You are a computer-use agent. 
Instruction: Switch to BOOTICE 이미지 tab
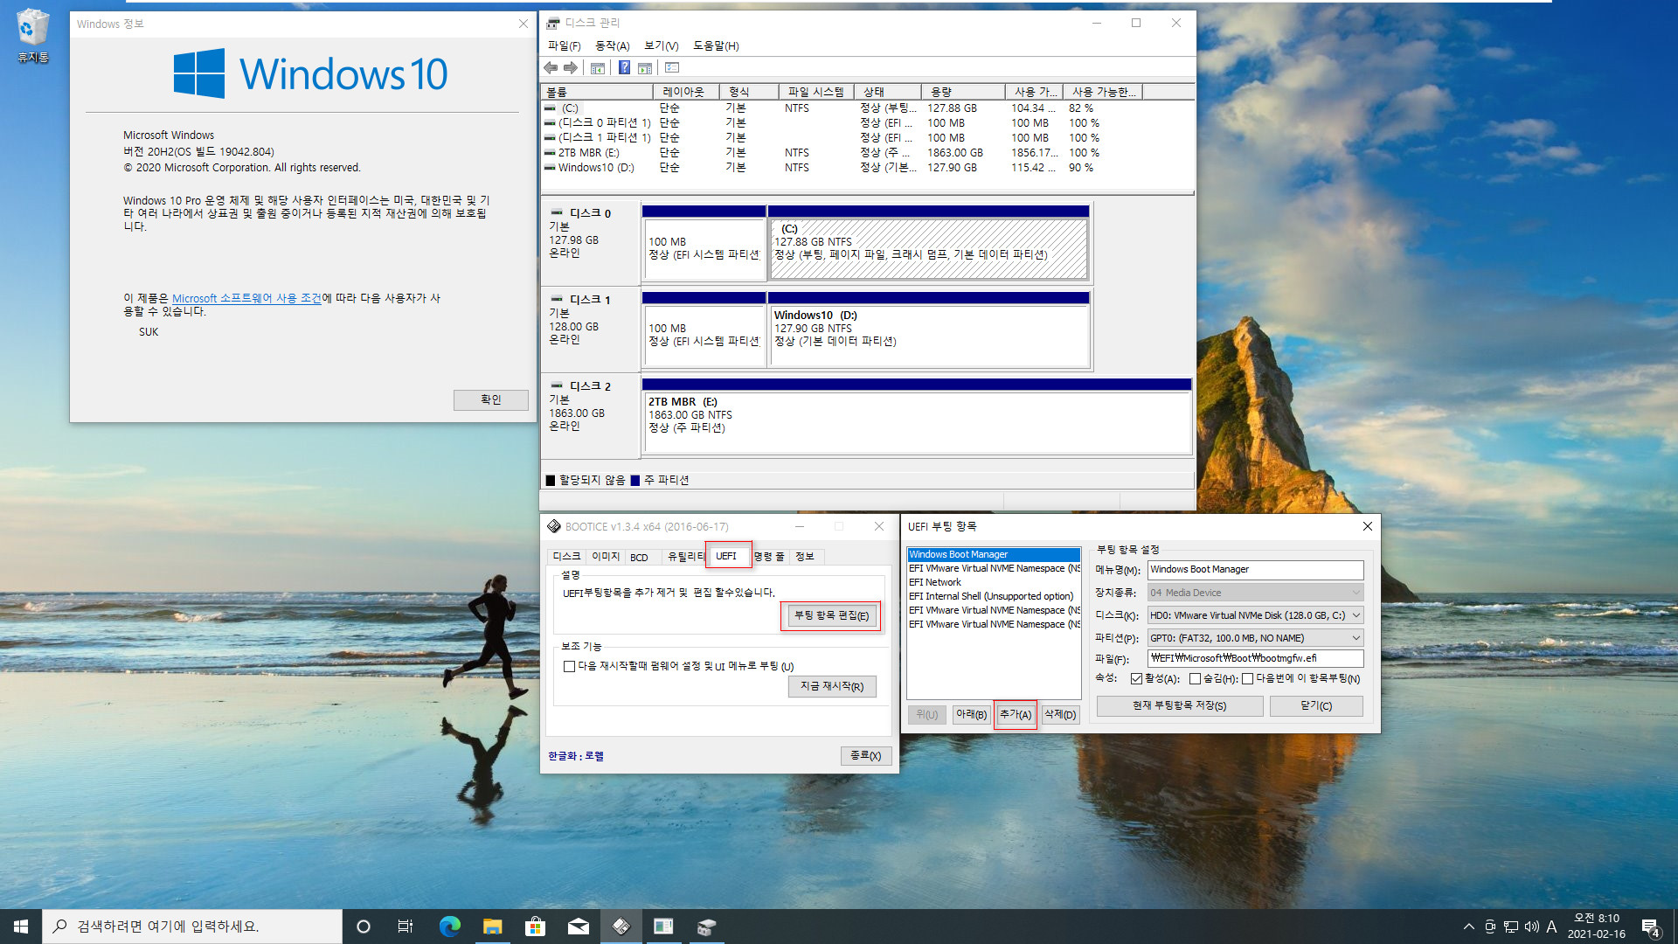[x=605, y=557]
